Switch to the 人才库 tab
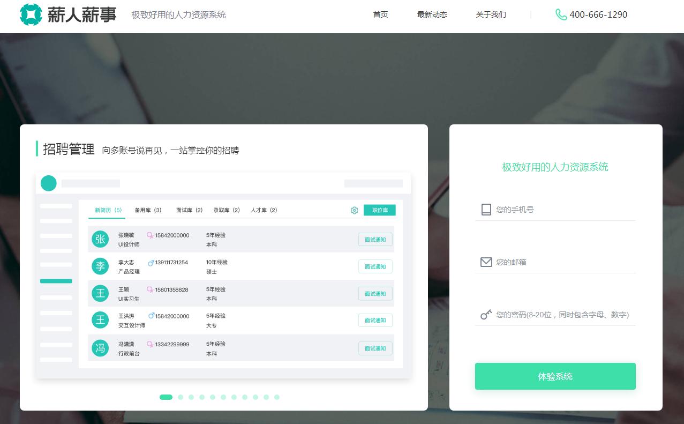The height and width of the screenshot is (424, 684). pyautogui.click(x=264, y=210)
